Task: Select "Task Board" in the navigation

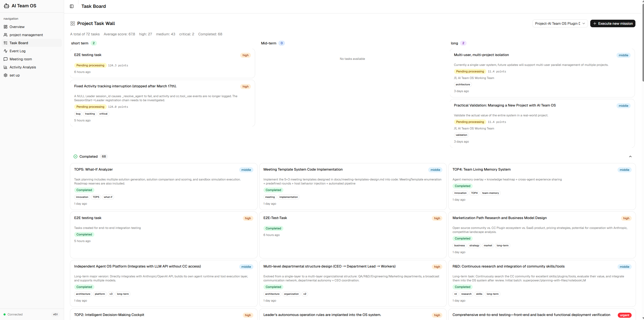Action: point(19,43)
